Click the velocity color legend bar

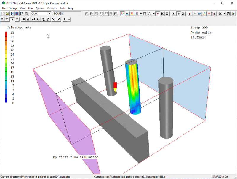pyautogui.click(x=6, y=67)
